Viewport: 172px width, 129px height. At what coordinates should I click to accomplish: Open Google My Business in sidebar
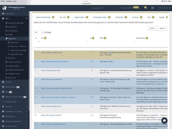(x=16, y=70)
